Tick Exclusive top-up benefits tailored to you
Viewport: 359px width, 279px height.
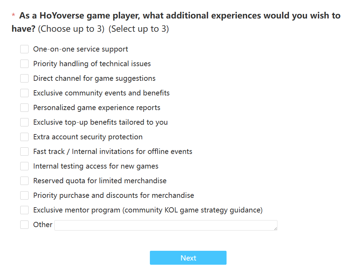24,122
